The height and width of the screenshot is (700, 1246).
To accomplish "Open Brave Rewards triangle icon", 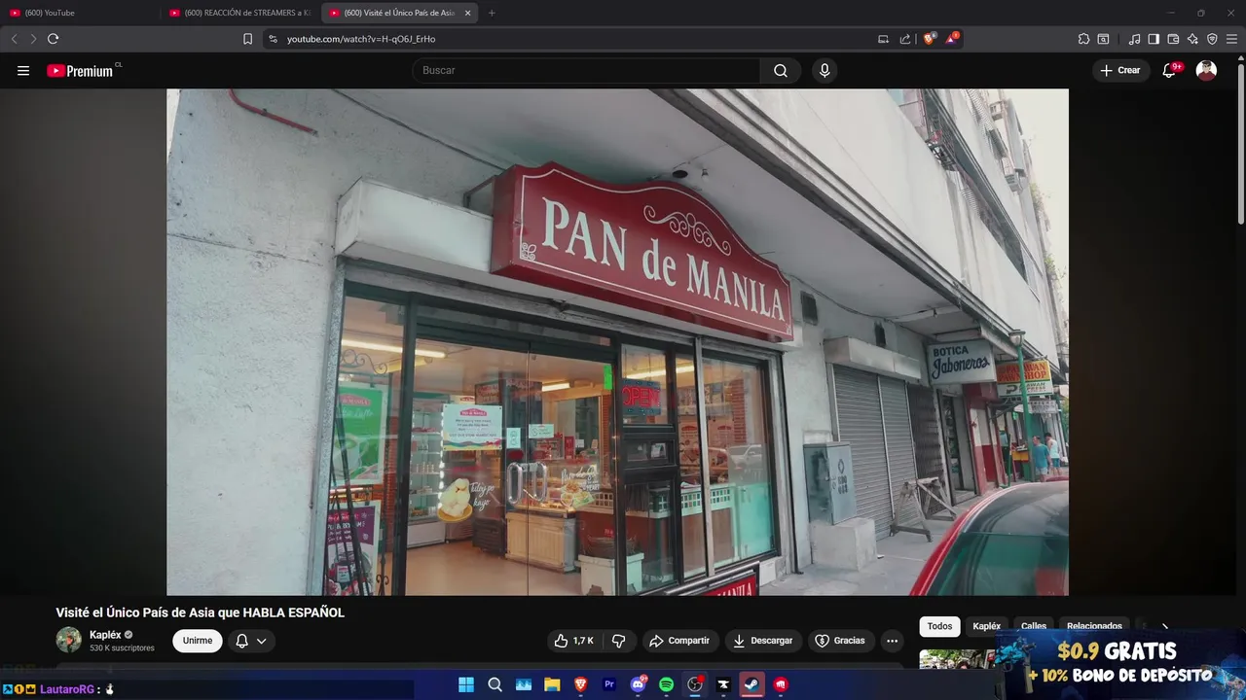I will (x=951, y=39).
